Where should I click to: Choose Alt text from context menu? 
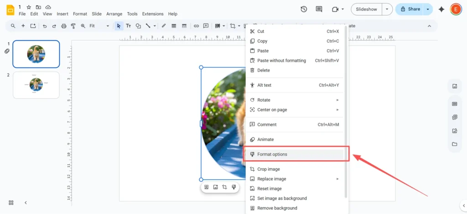point(295,85)
